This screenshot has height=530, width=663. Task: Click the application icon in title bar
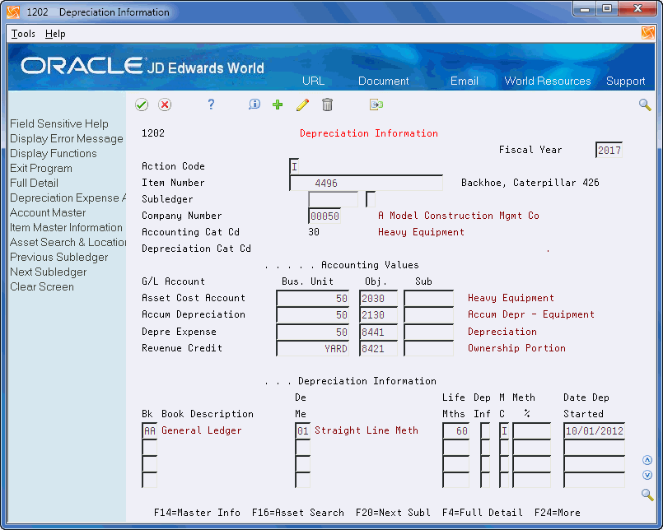click(13, 12)
